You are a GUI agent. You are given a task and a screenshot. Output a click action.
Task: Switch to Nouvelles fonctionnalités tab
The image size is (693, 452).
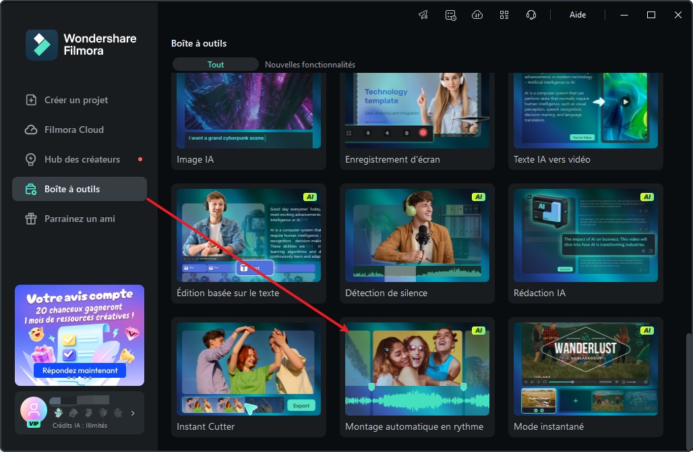click(310, 65)
